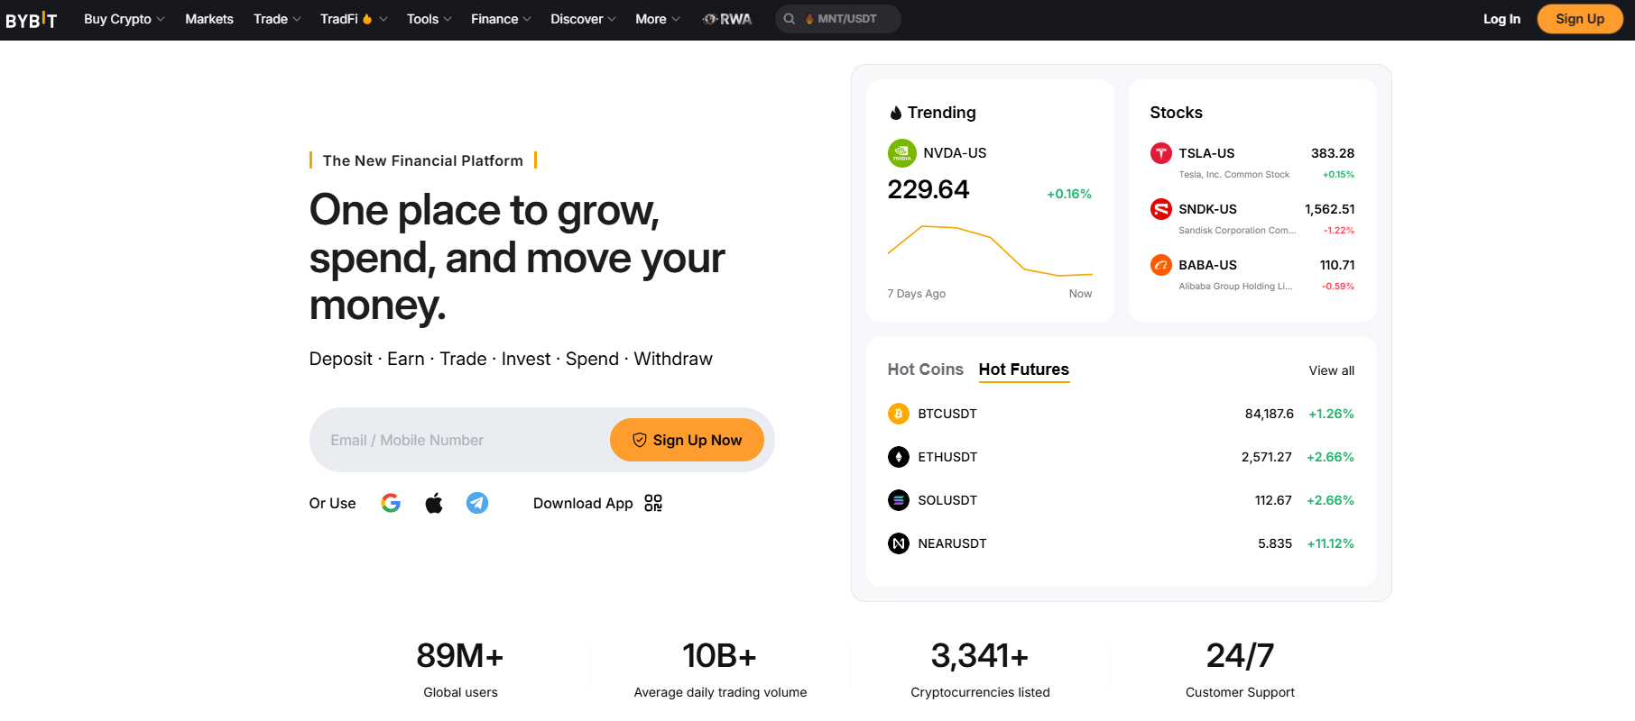Screen dimensions: 1635x721
Task: Click the Ethereum ETHUSDT coin icon
Action: click(x=899, y=457)
